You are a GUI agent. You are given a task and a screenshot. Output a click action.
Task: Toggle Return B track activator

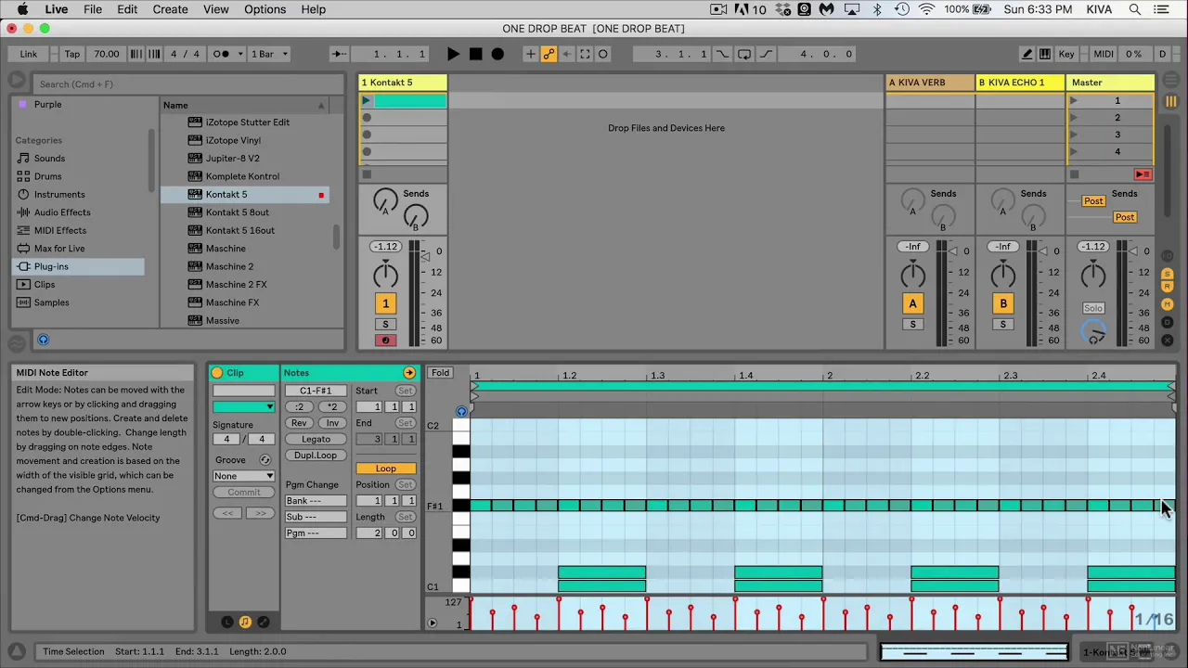(1002, 303)
